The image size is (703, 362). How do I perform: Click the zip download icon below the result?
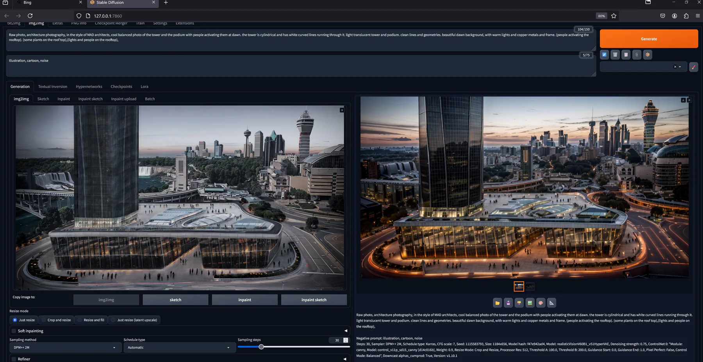[519, 303]
